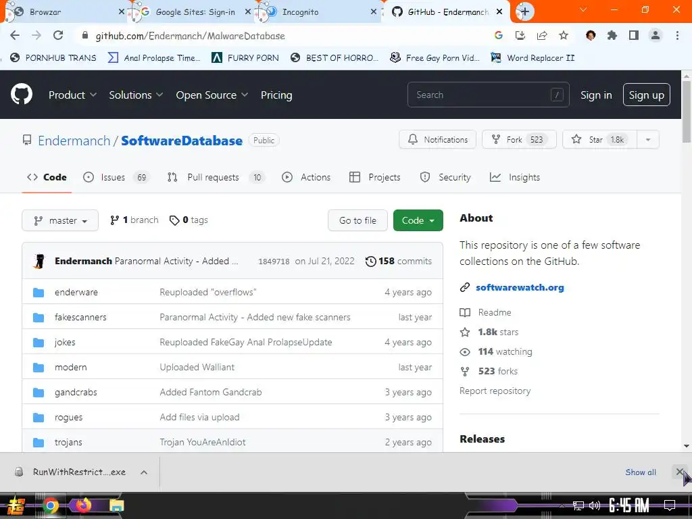Open the Issues tab
Image resolution: width=692 pixels, height=519 pixels.
point(116,177)
